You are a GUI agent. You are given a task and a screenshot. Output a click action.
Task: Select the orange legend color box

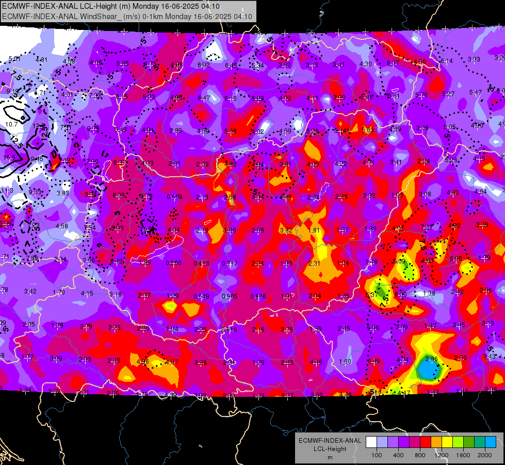tap(436, 442)
